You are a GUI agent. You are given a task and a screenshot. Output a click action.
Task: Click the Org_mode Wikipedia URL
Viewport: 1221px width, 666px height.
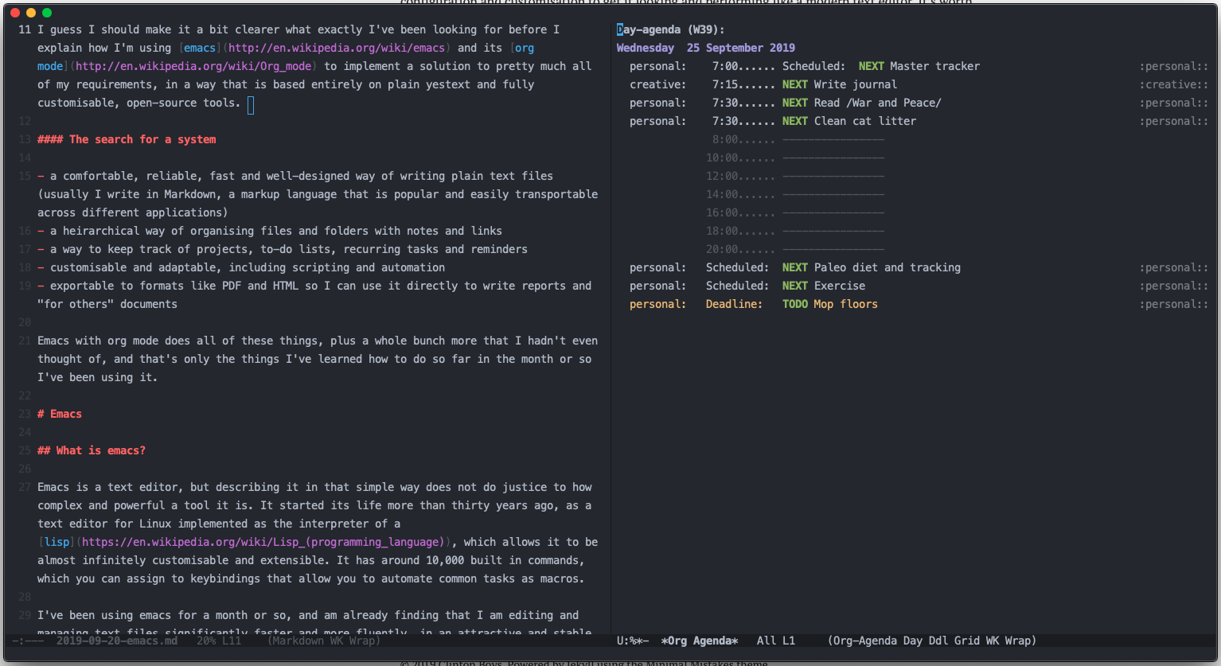(195, 66)
